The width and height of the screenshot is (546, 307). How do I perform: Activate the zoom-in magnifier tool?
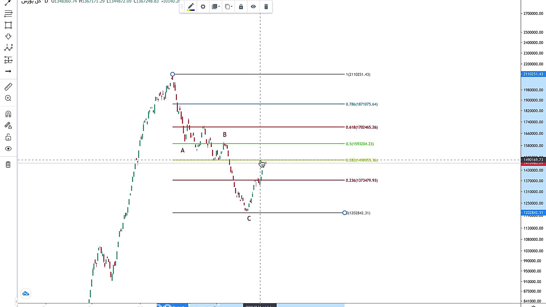(x=8, y=98)
